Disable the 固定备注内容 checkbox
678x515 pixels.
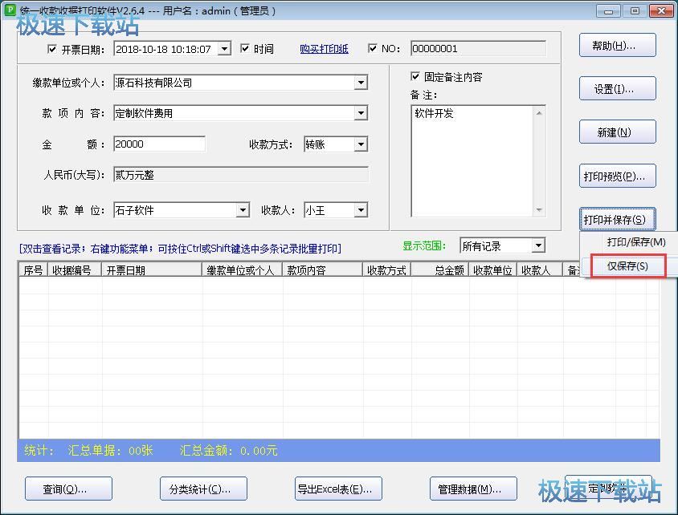[415, 77]
